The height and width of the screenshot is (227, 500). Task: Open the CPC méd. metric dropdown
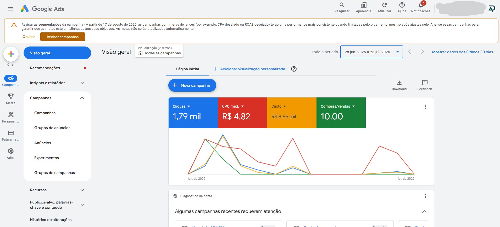pyautogui.click(x=242, y=106)
